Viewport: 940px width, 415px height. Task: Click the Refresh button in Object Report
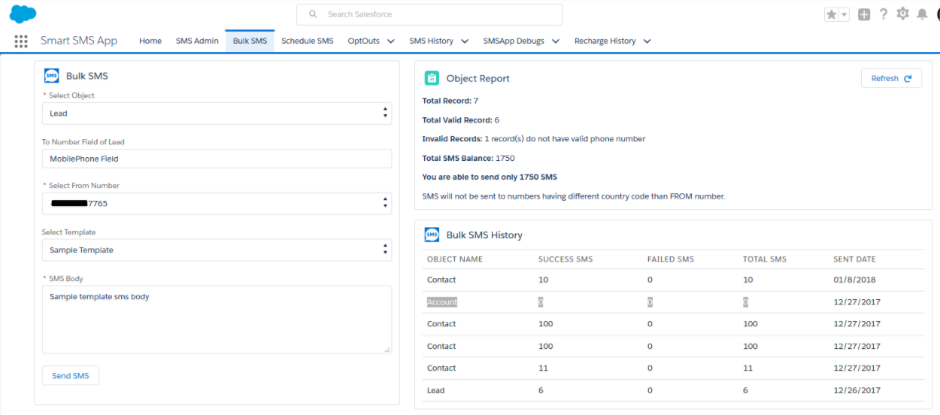[891, 78]
